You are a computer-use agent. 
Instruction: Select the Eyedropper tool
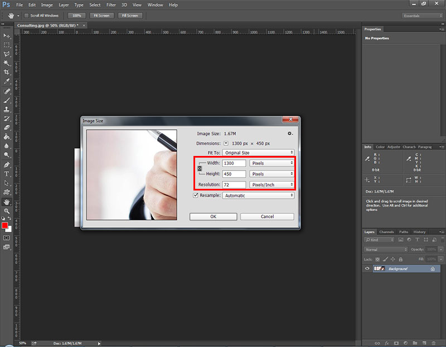pos(7,81)
